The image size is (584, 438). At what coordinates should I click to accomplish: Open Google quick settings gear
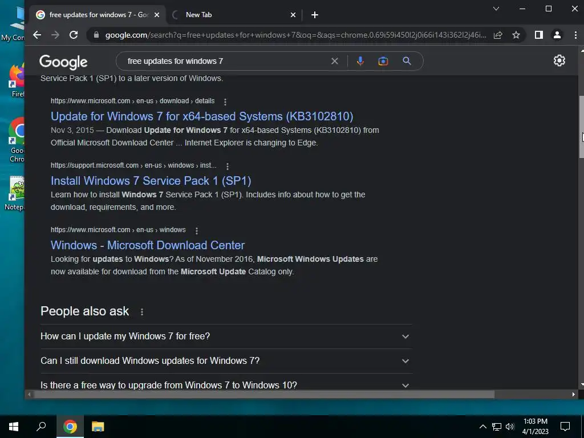(x=559, y=60)
